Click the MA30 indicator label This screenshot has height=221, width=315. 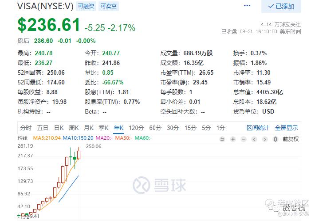tap(123, 138)
